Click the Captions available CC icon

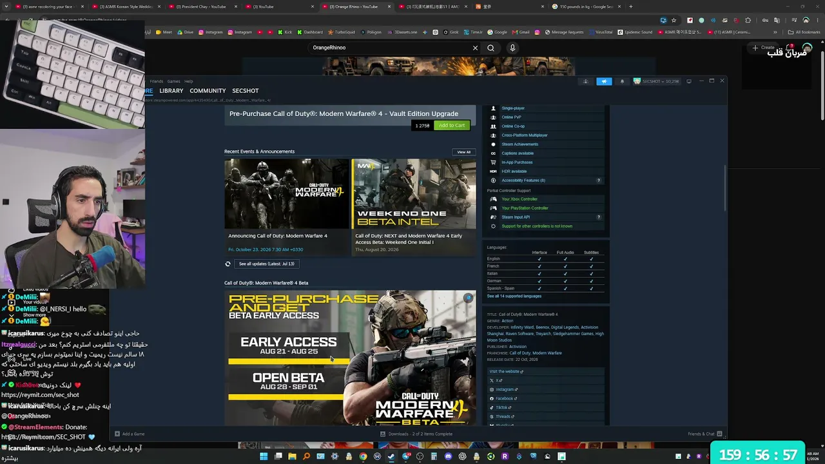tap(493, 153)
